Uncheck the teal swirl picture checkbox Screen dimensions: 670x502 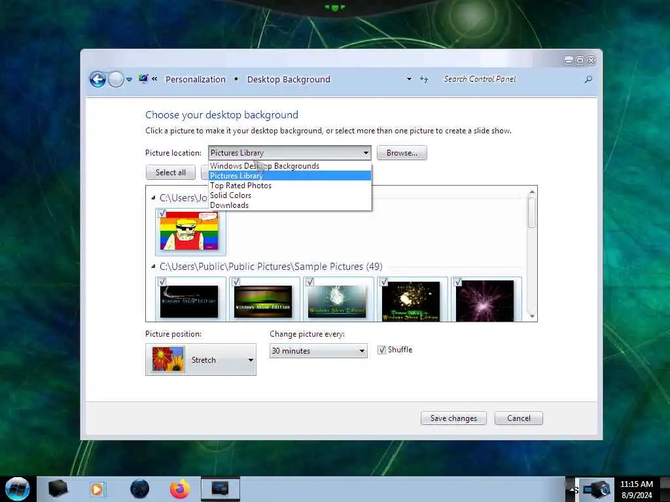[x=309, y=282]
